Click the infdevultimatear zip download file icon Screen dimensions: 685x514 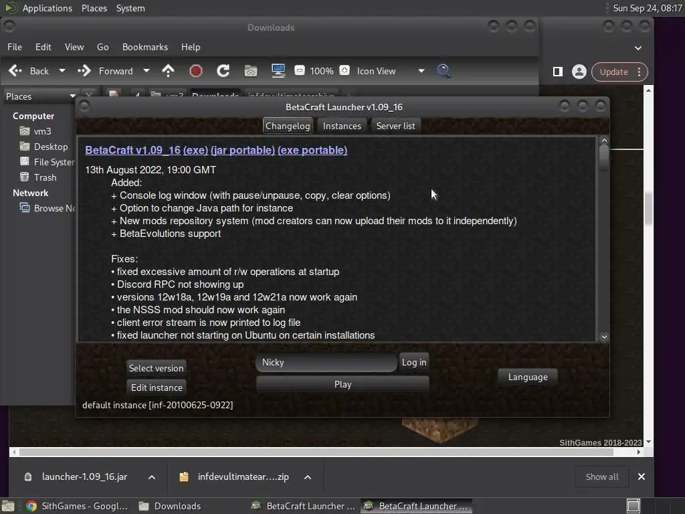(184, 477)
